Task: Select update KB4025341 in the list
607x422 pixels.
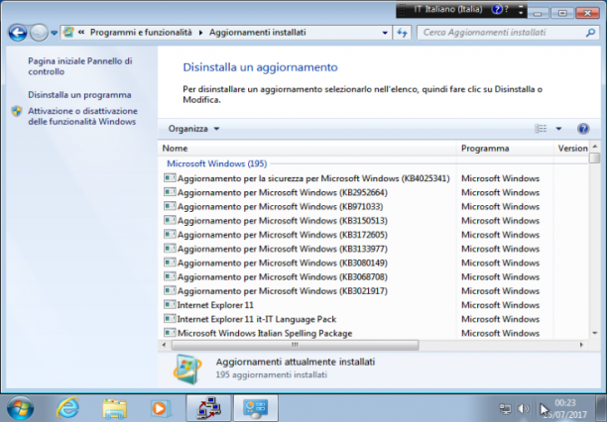Action: tap(307, 178)
